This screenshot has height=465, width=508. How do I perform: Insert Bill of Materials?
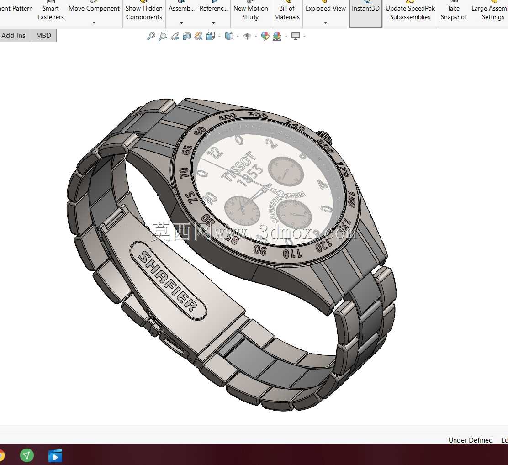(287, 12)
